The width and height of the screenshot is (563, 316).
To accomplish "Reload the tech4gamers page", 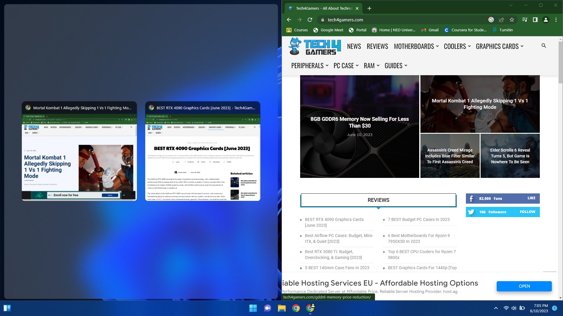I will (x=310, y=20).
